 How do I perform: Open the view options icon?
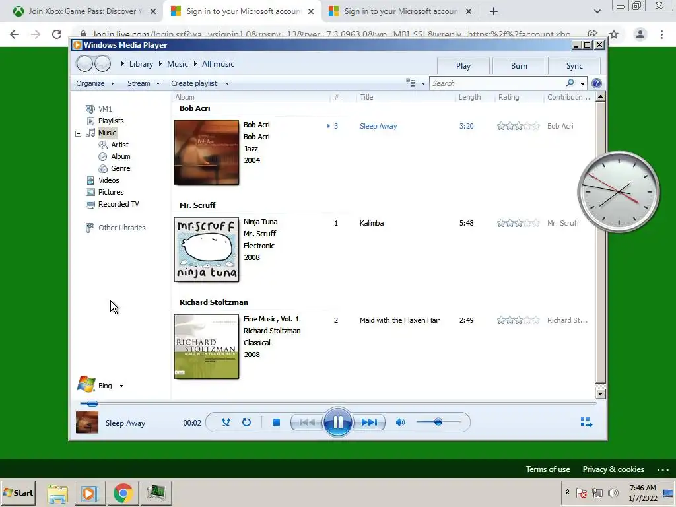tap(411, 83)
